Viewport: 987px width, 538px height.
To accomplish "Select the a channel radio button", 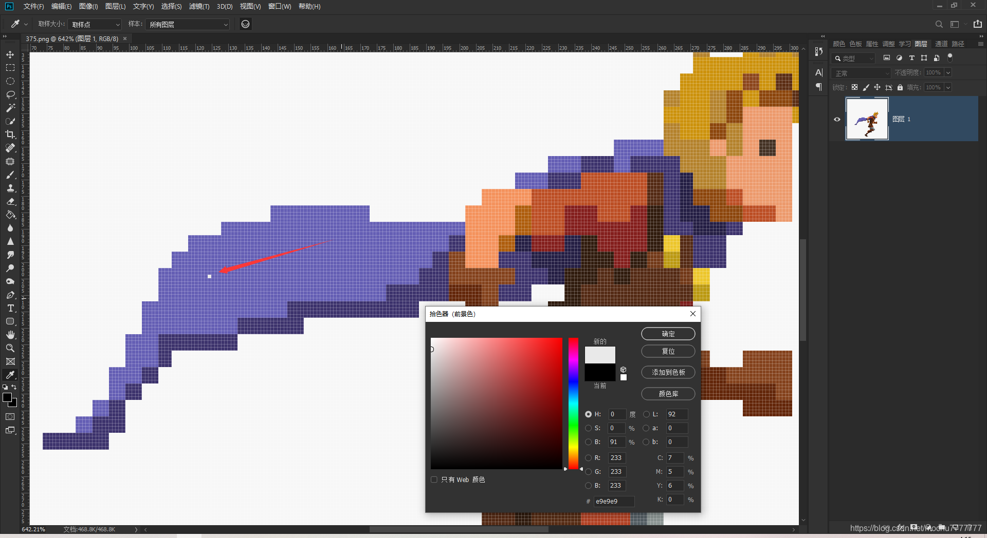I will coord(646,428).
